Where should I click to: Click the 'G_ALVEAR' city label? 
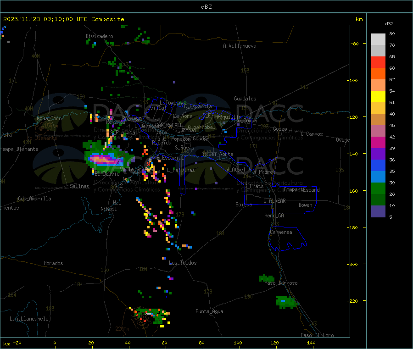[x=274, y=201]
